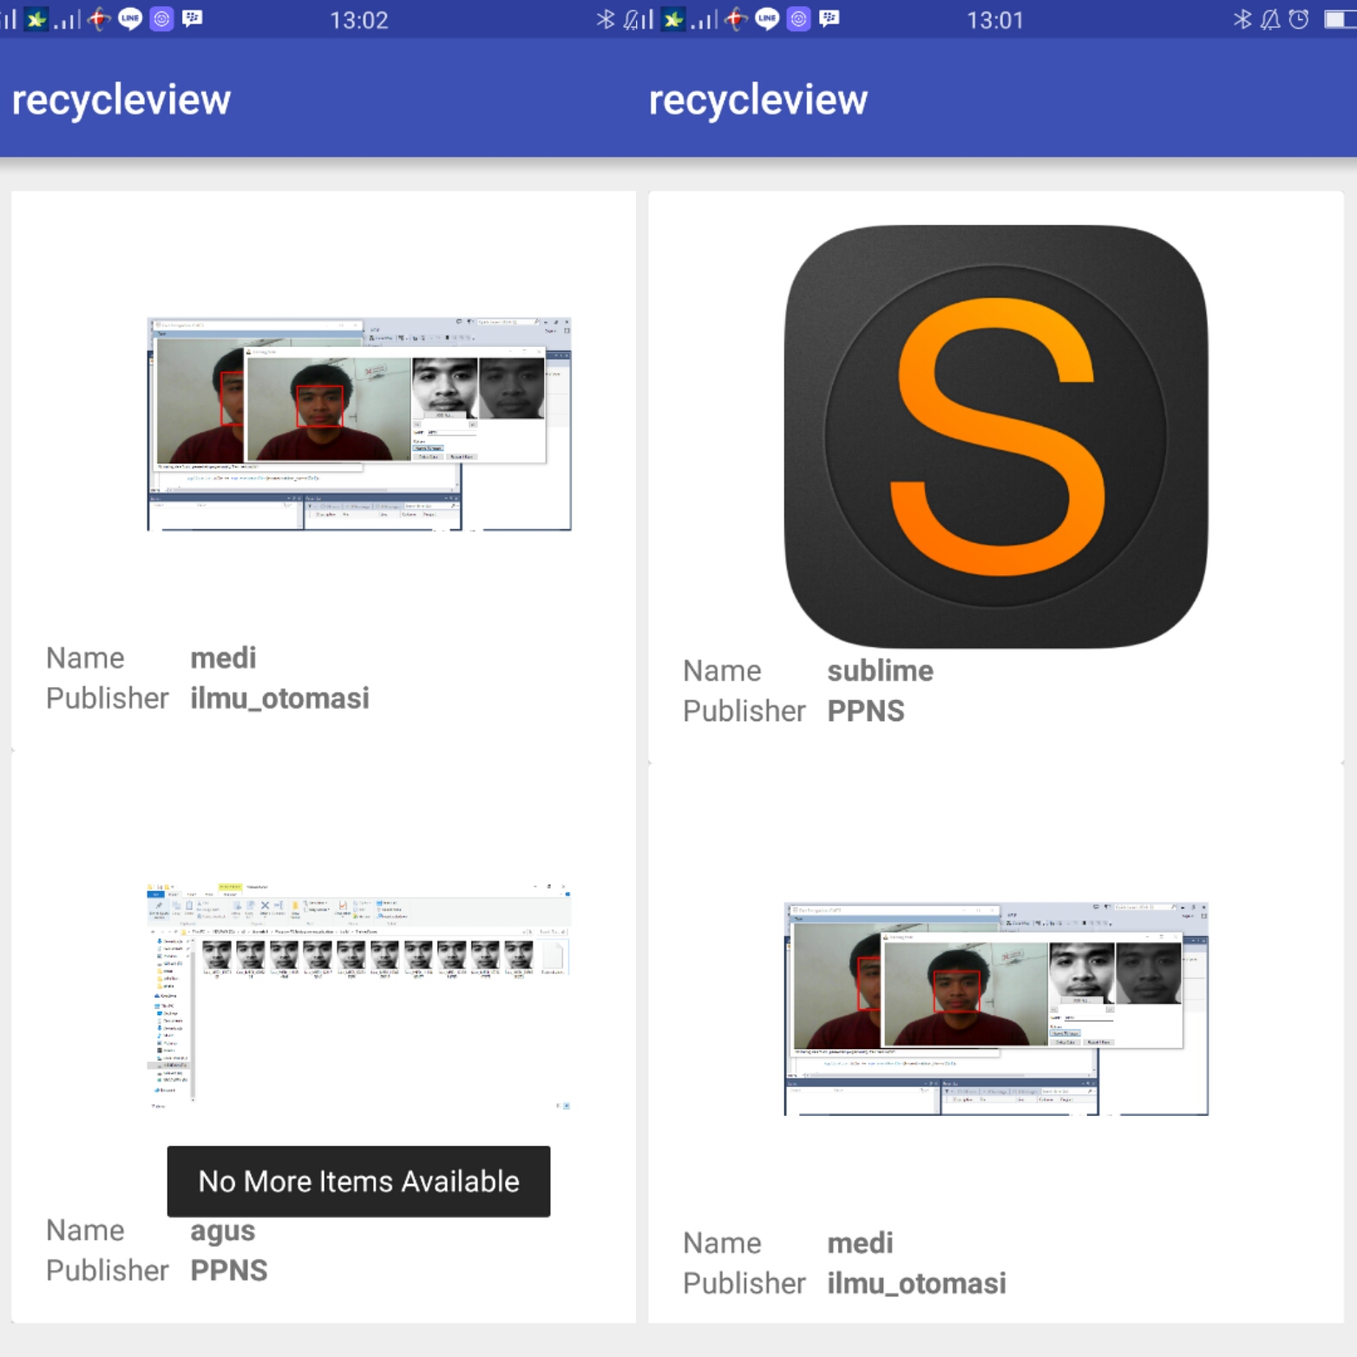
Task: Tap the Name label in the sublime card
Action: point(722,671)
